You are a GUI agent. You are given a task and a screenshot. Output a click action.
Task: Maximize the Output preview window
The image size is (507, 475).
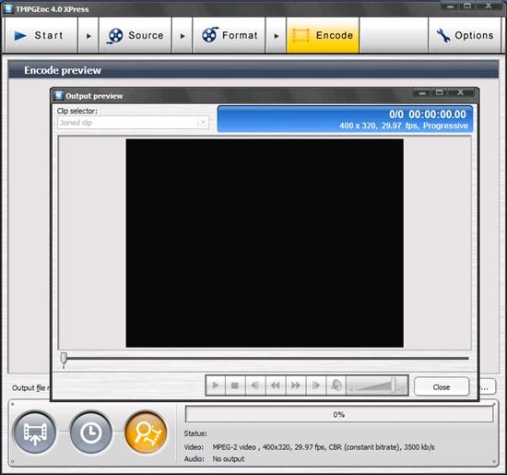coord(439,93)
